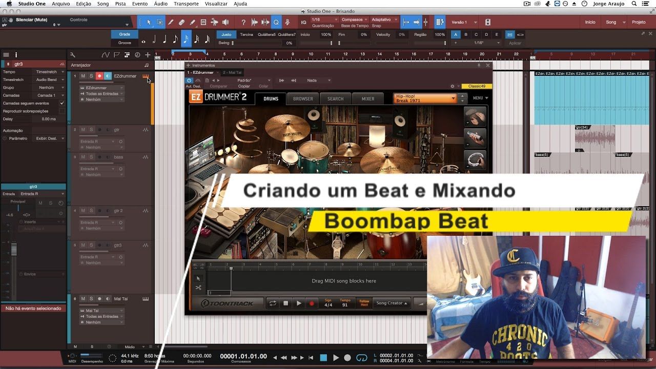Solo the EZdrummer track
The height and width of the screenshot is (369, 656).
point(91,76)
